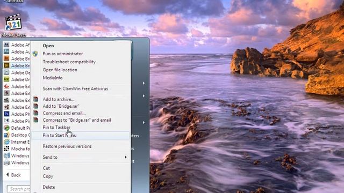344x193 pixels.
Task: Click the Desktop Gadget Gallery icon
Action: pyautogui.click(x=6, y=135)
